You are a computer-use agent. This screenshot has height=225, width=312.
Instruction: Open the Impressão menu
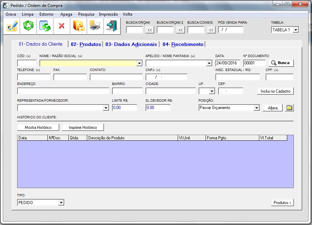108,14
